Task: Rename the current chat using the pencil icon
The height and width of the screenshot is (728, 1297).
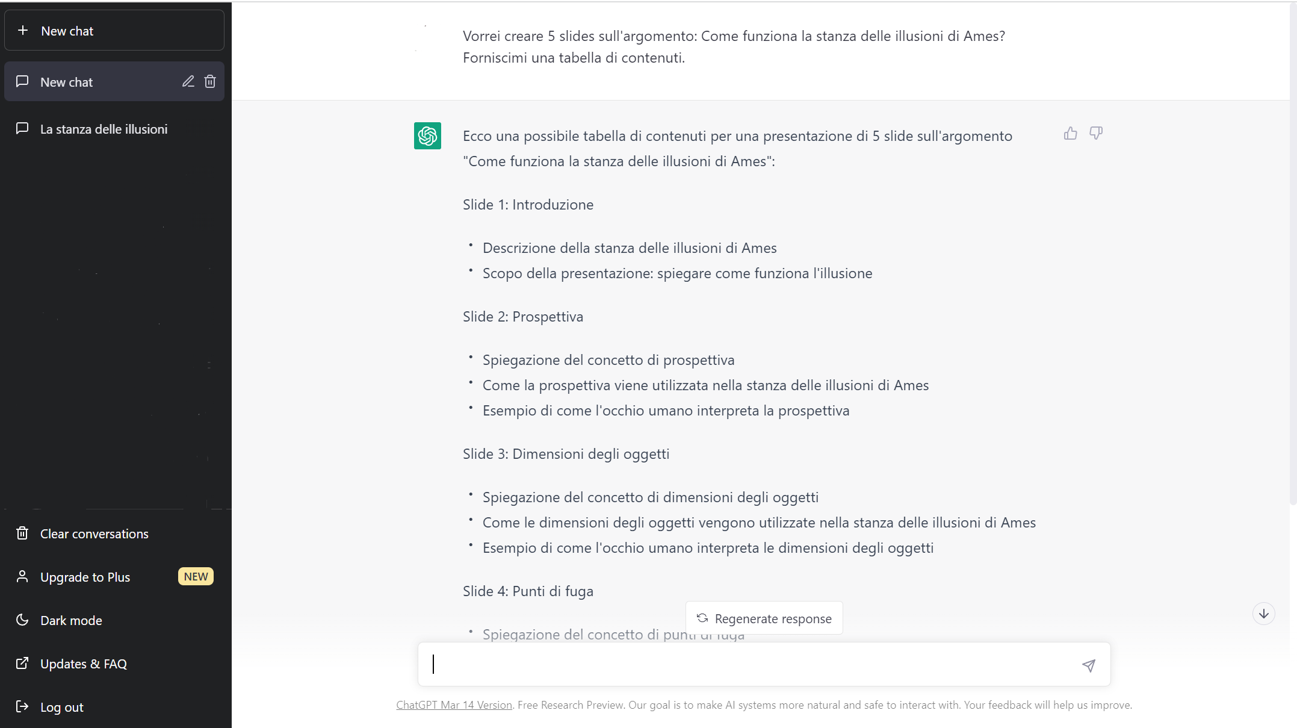Action: (188, 81)
